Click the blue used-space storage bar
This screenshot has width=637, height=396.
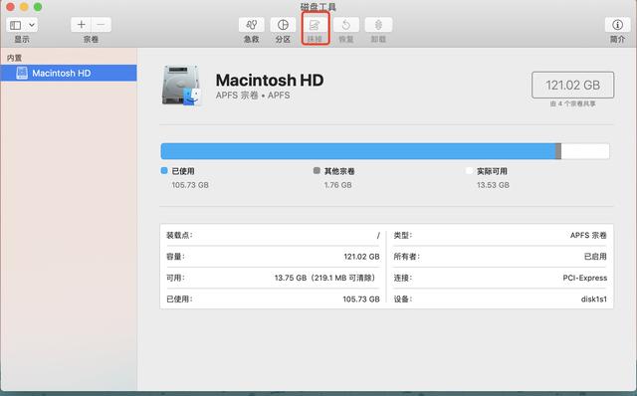(358, 151)
